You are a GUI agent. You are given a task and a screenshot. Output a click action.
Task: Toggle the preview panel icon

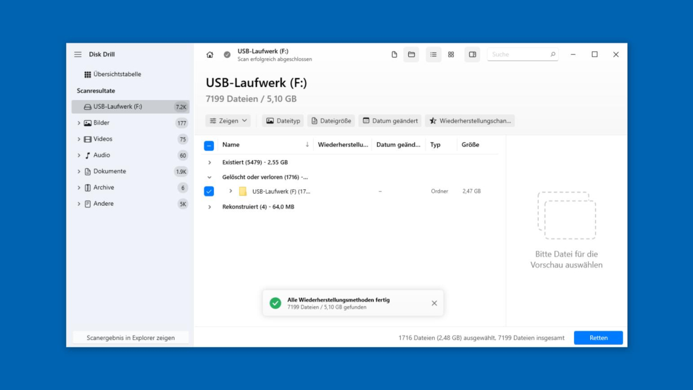pyautogui.click(x=473, y=55)
